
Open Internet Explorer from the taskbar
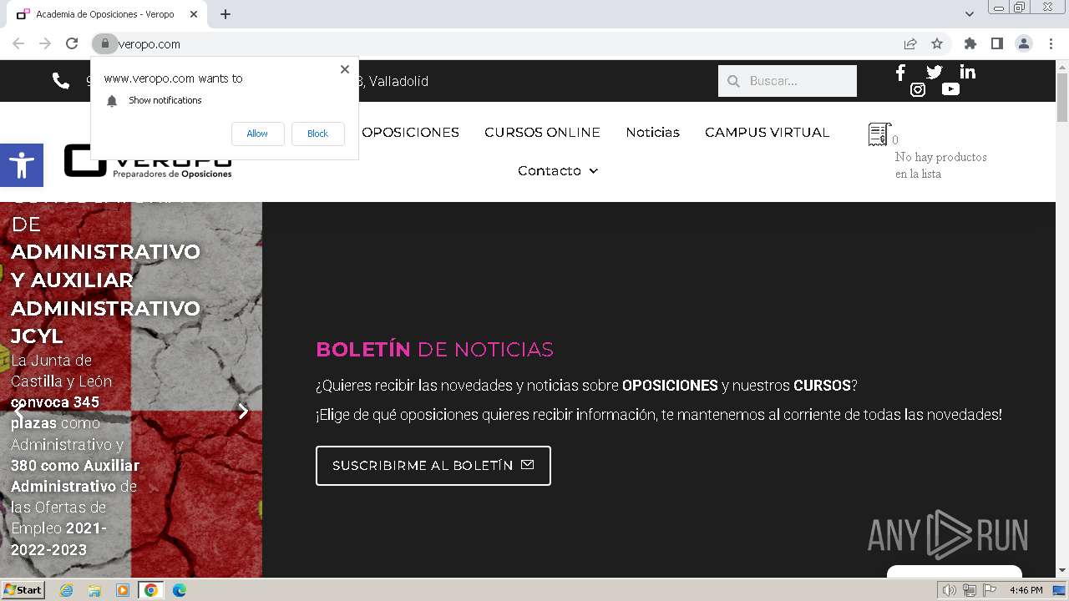66,590
